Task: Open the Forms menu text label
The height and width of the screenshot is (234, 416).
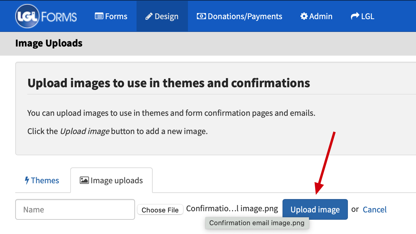Action: (x=116, y=16)
